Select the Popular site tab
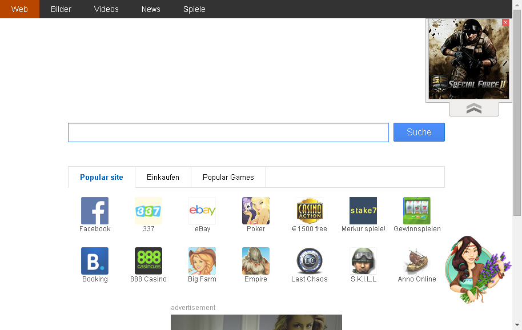The height and width of the screenshot is (330, 522). click(102, 178)
